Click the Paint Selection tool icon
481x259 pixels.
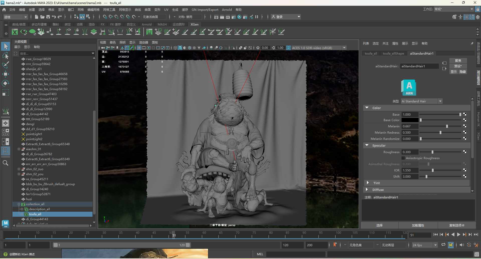(6, 65)
